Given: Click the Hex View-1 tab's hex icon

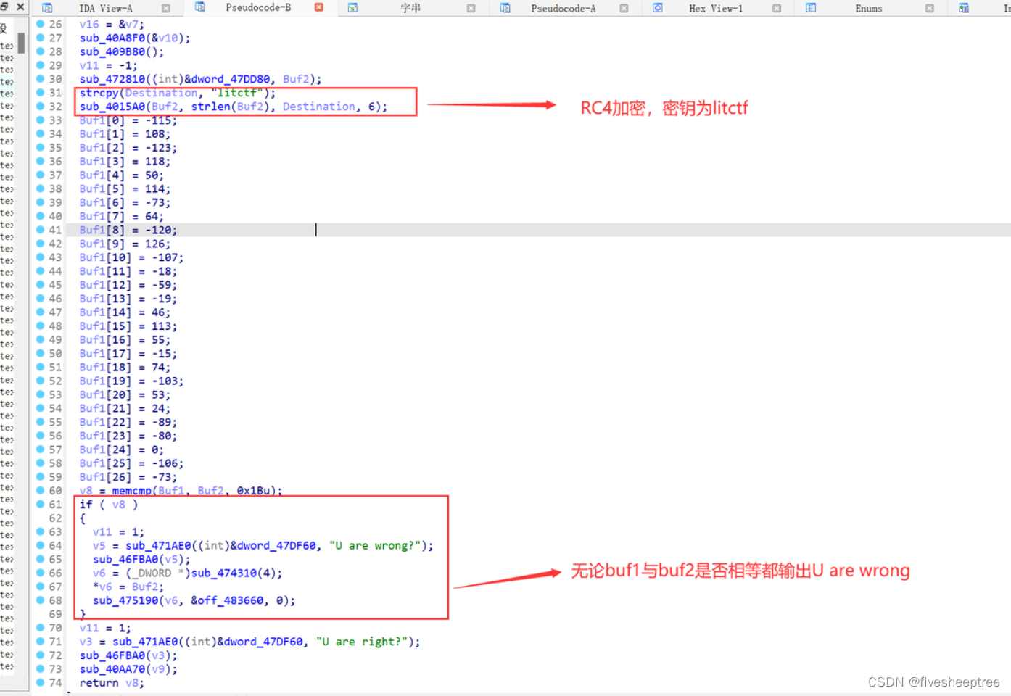Looking at the screenshot, I should tap(659, 7).
